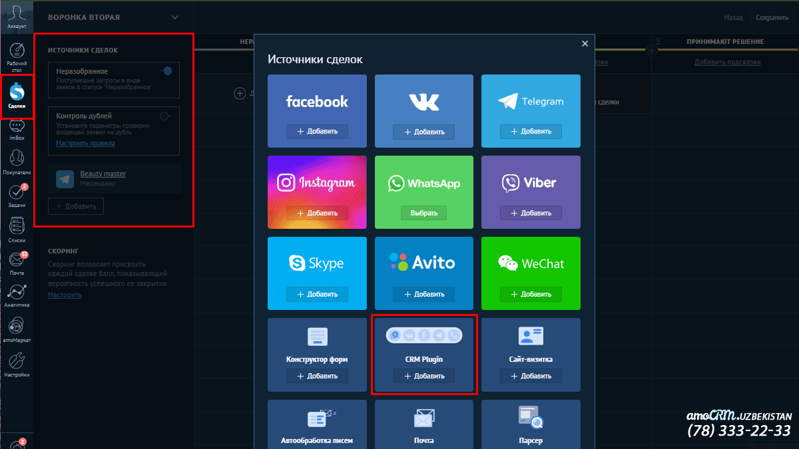
Task: Click the Почта envelope tile icon
Action: coord(423,418)
